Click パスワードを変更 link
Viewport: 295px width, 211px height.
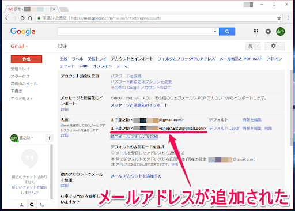126,76
